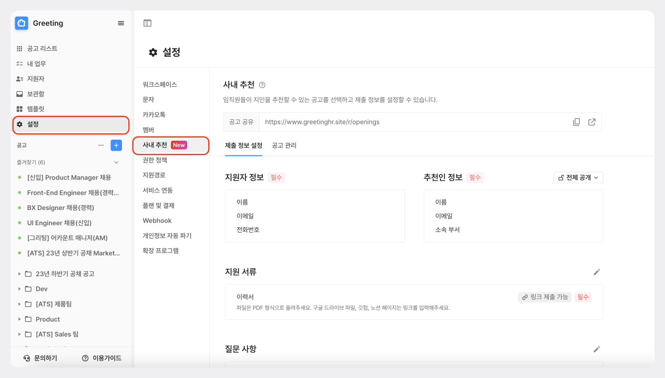Expand the 23년 하반기 공채 공고 folder
665x378 pixels.
click(20, 274)
